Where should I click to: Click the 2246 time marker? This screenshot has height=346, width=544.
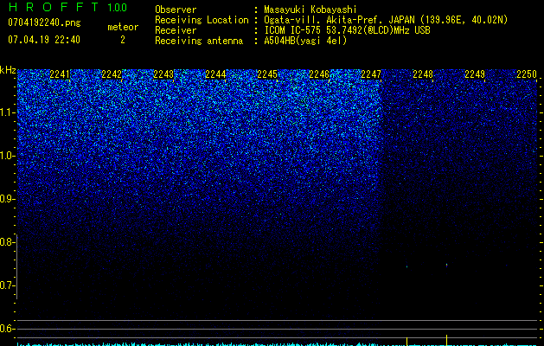click(319, 74)
